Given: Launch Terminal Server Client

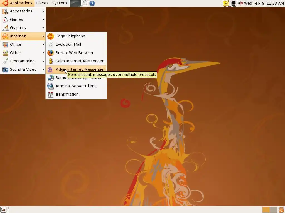Looking at the screenshot, I should coord(76,86).
